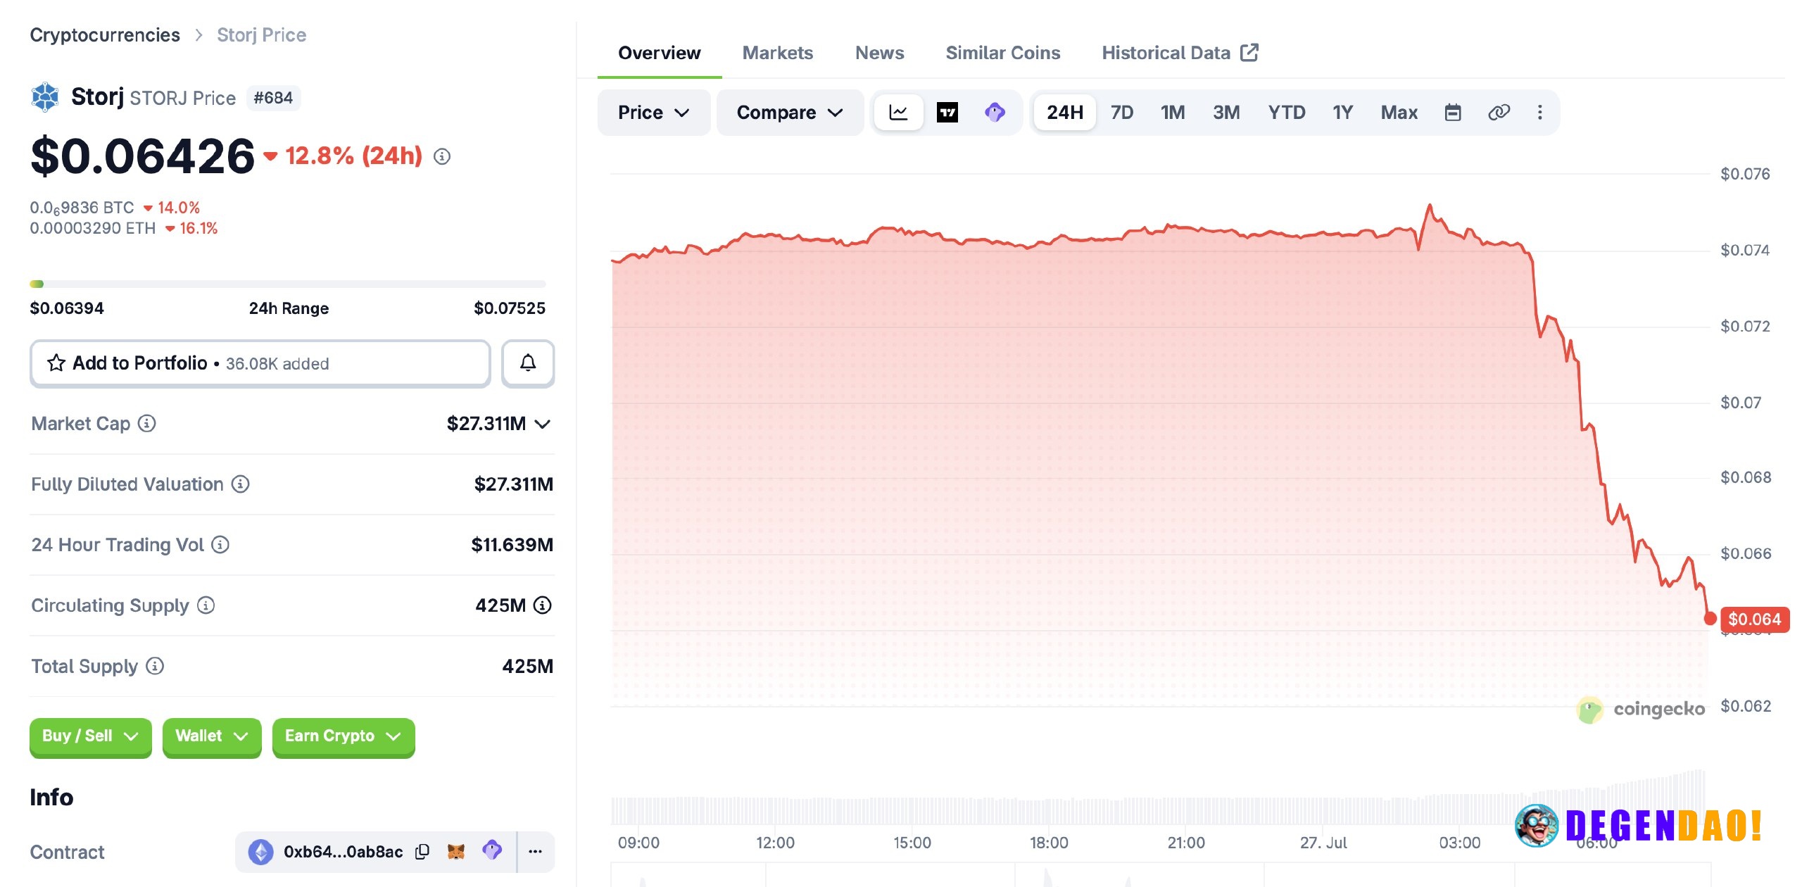Screen dimensions: 1802x887
Task: Click the Total Supply info icon
Action: click(155, 666)
